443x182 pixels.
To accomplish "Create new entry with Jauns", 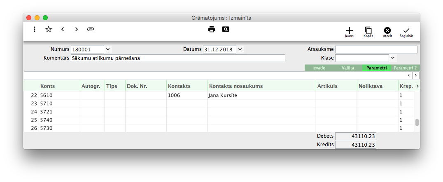I will click(349, 32).
